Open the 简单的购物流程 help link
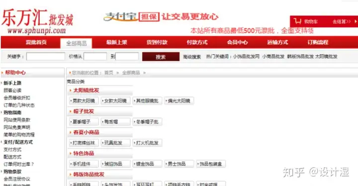Image resolution: width=358 pixels, height=186 pixels. 19,135
